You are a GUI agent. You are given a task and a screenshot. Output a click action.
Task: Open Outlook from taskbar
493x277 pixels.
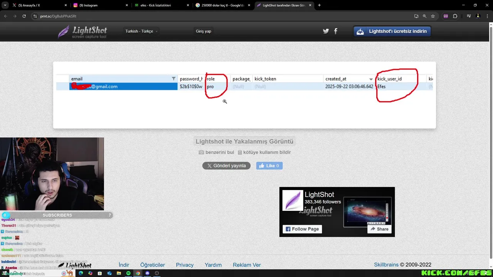pos(109,273)
